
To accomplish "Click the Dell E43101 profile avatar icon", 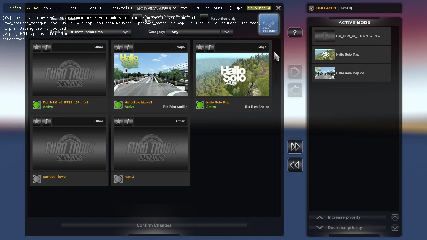I will 311,8.
